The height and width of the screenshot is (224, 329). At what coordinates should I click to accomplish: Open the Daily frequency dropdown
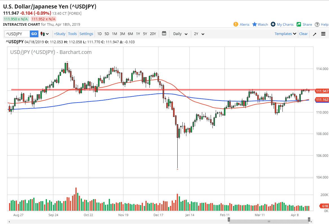click(x=180, y=34)
